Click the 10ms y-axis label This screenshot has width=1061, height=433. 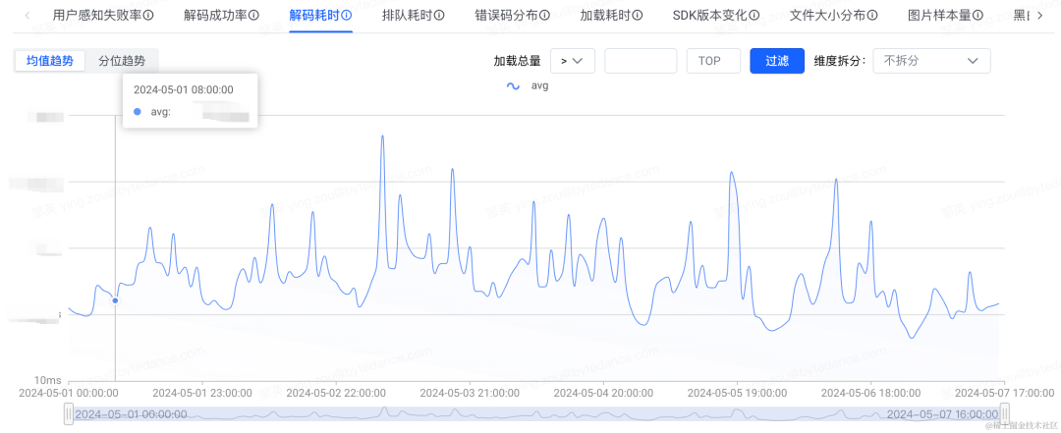tap(49, 381)
